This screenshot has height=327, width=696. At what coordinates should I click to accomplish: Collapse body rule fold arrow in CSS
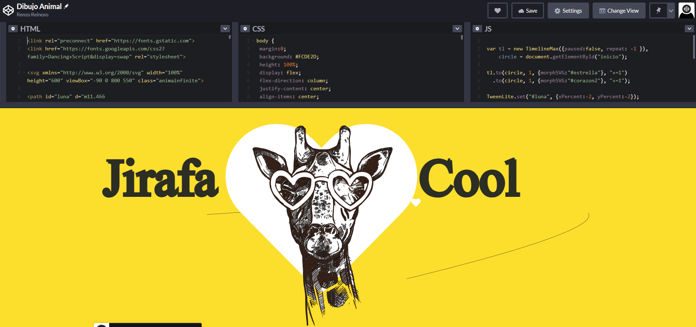pos(253,41)
